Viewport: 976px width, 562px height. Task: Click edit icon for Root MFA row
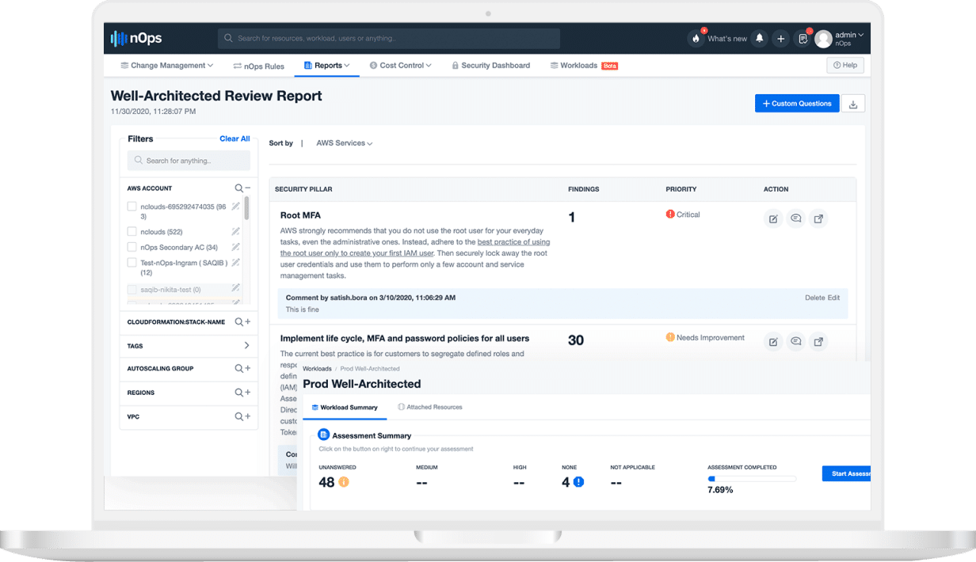click(773, 218)
